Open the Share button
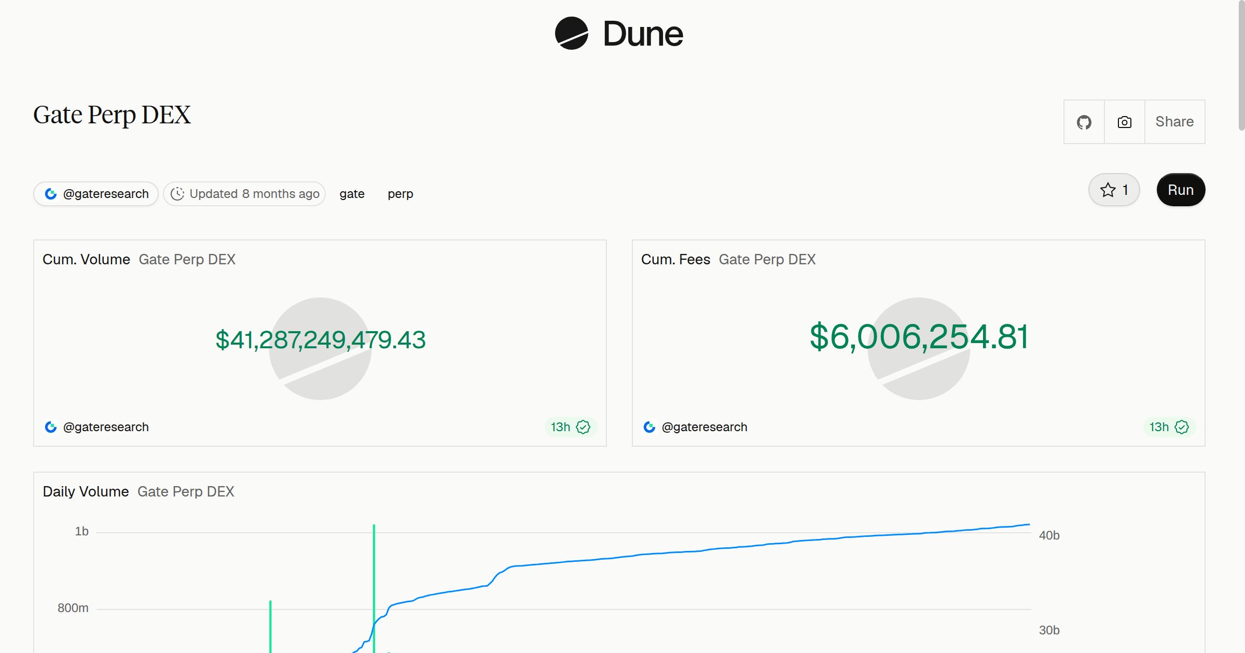The height and width of the screenshot is (653, 1245). 1175,122
